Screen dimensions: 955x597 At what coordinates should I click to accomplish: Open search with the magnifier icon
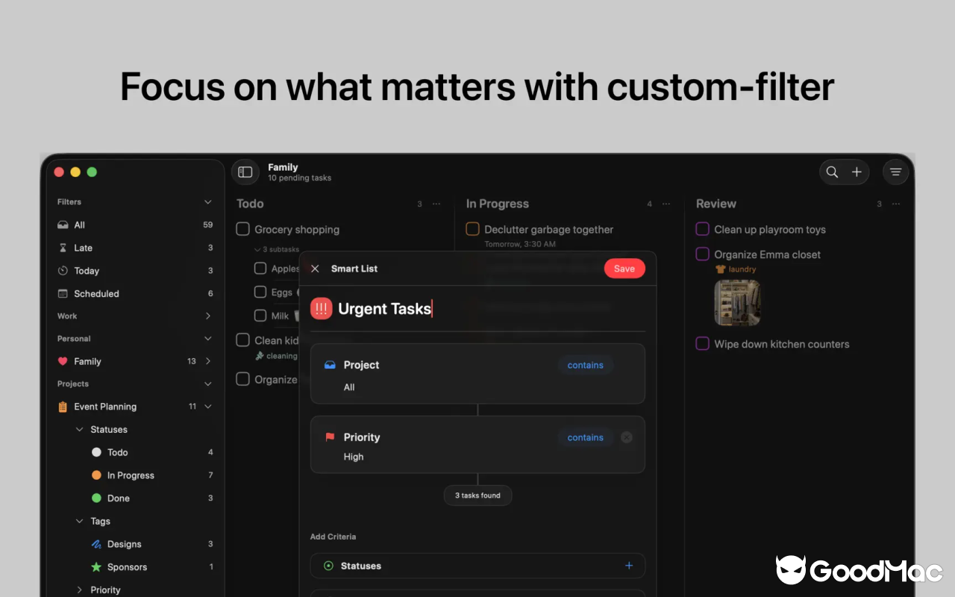pos(832,172)
